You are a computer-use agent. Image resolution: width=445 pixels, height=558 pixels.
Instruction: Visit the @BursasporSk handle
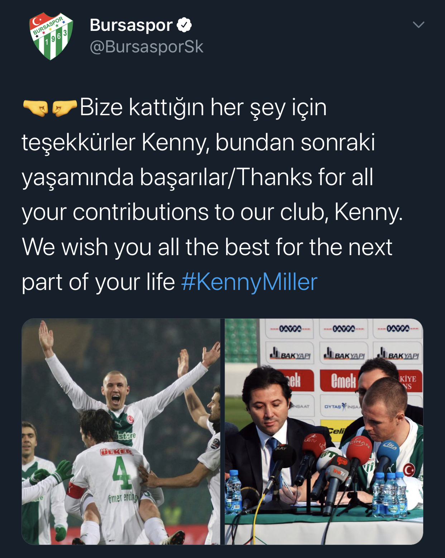click(x=147, y=47)
